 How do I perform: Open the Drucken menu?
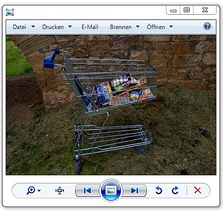[x=53, y=27]
